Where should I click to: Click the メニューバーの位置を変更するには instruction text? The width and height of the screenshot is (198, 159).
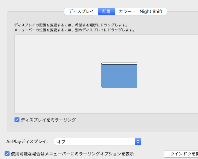tap(74, 30)
